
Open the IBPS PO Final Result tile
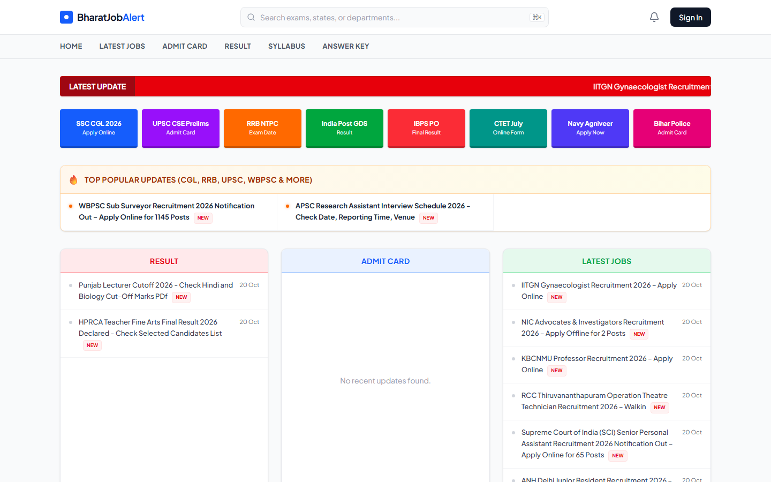click(x=426, y=128)
